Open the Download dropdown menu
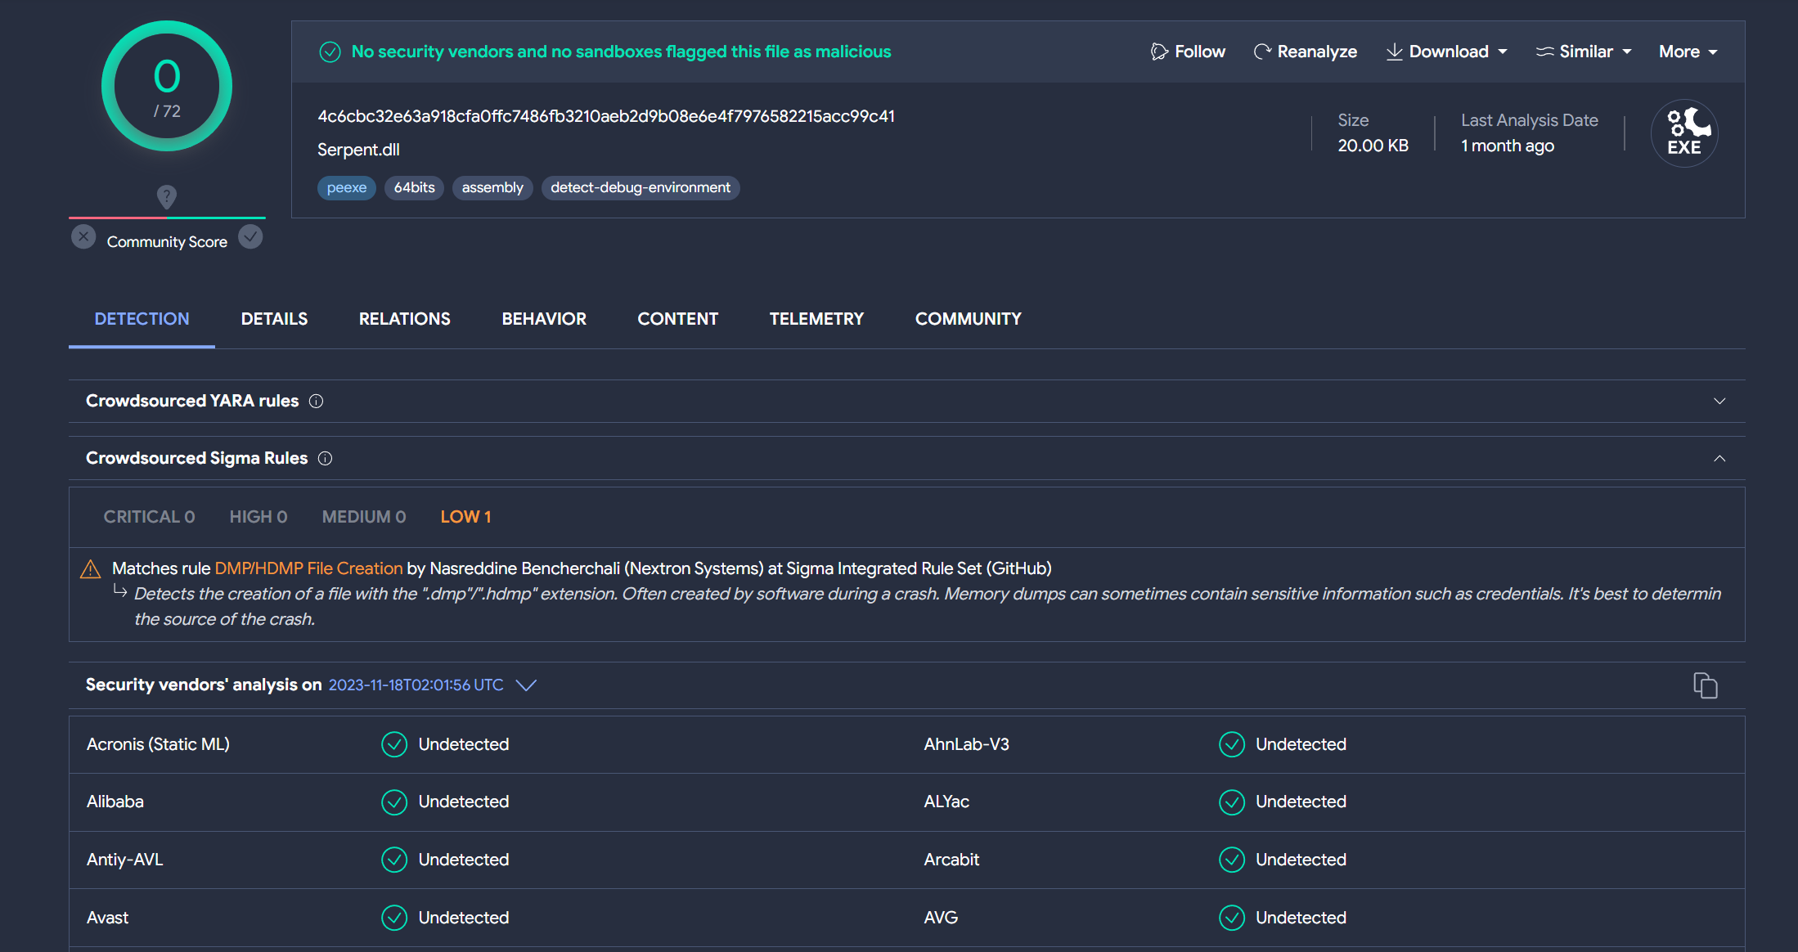 1446,52
